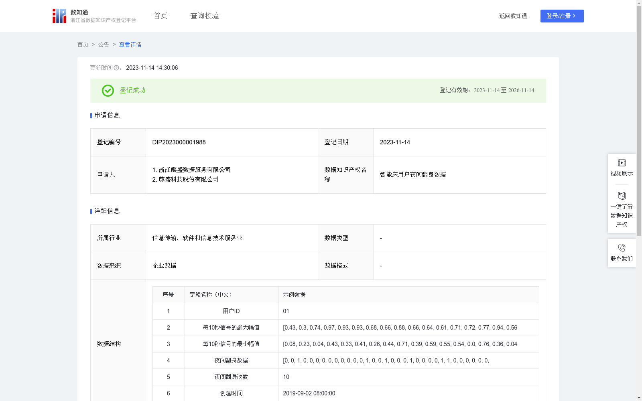Click applicant 麒盛科技股份有限公司

click(189, 180)
